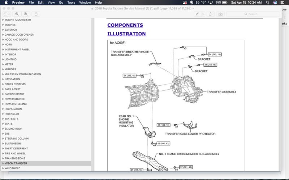
Task: Expand the EXTERIOR section
Action: pyautogui.click(x=3, y=30)
